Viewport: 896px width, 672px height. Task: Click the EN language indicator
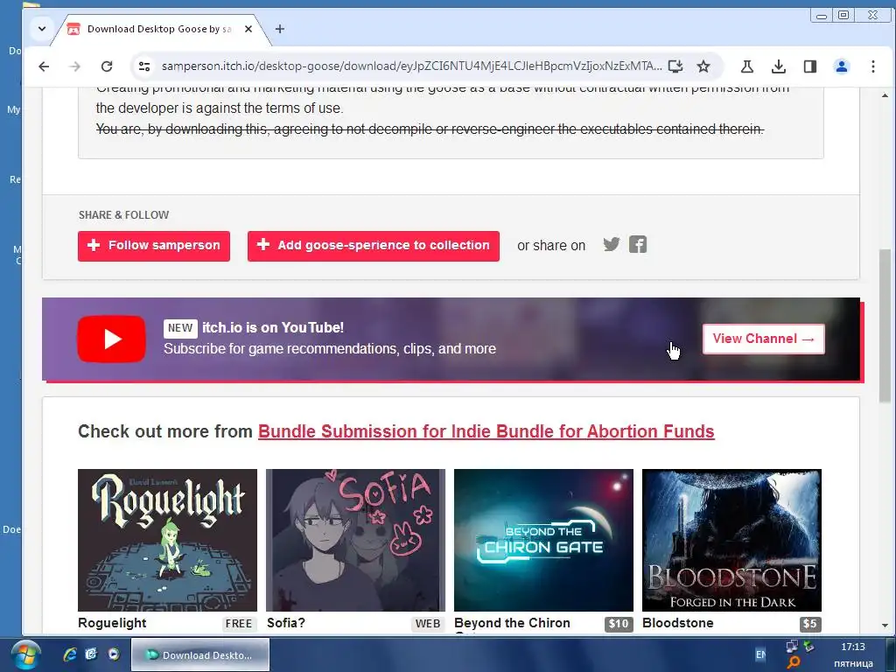tap(760, 654)
